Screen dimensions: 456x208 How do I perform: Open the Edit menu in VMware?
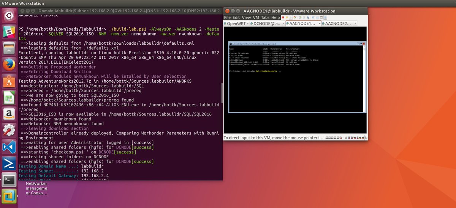(x=236, y=17)
